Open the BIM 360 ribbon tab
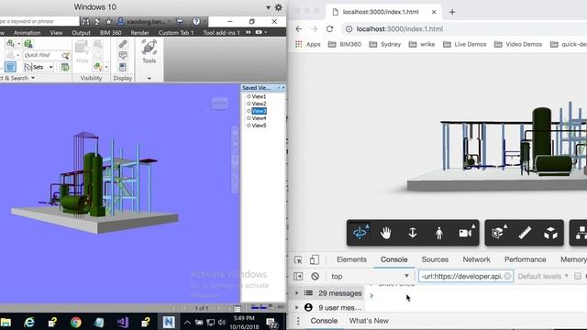587x330 pixels. (110, 33)
